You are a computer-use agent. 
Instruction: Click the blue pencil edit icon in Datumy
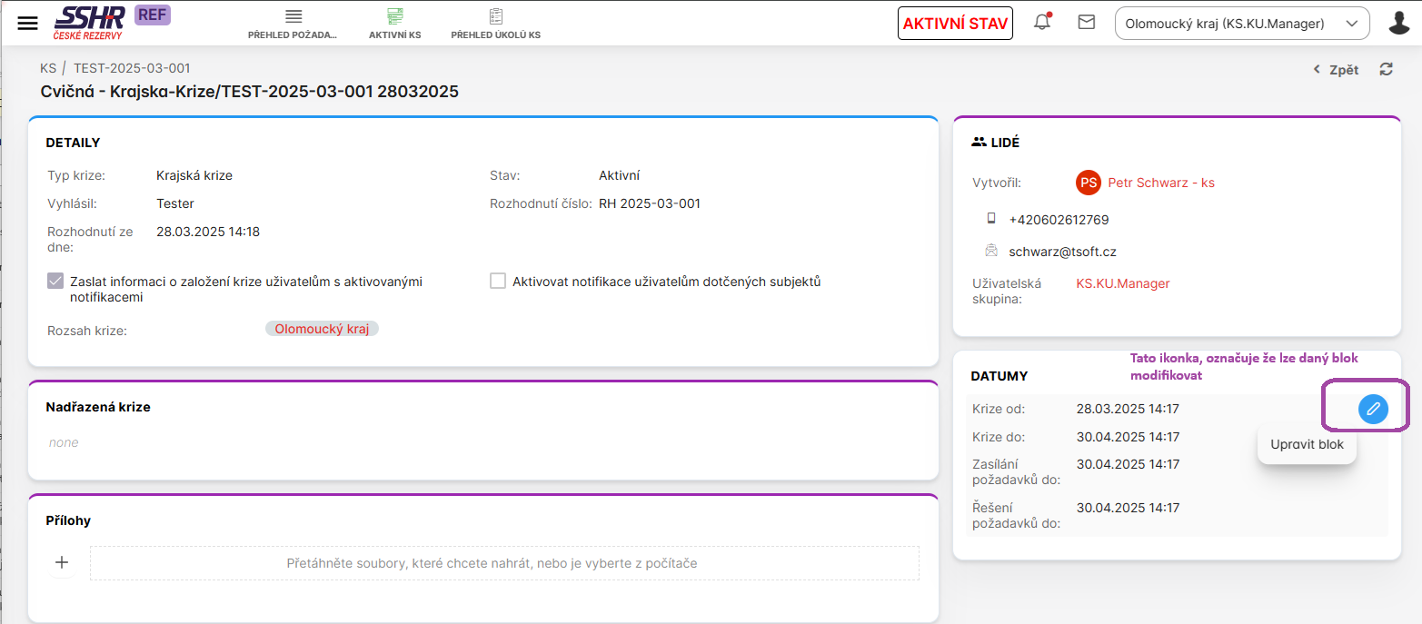click(x=1373, y=409)
